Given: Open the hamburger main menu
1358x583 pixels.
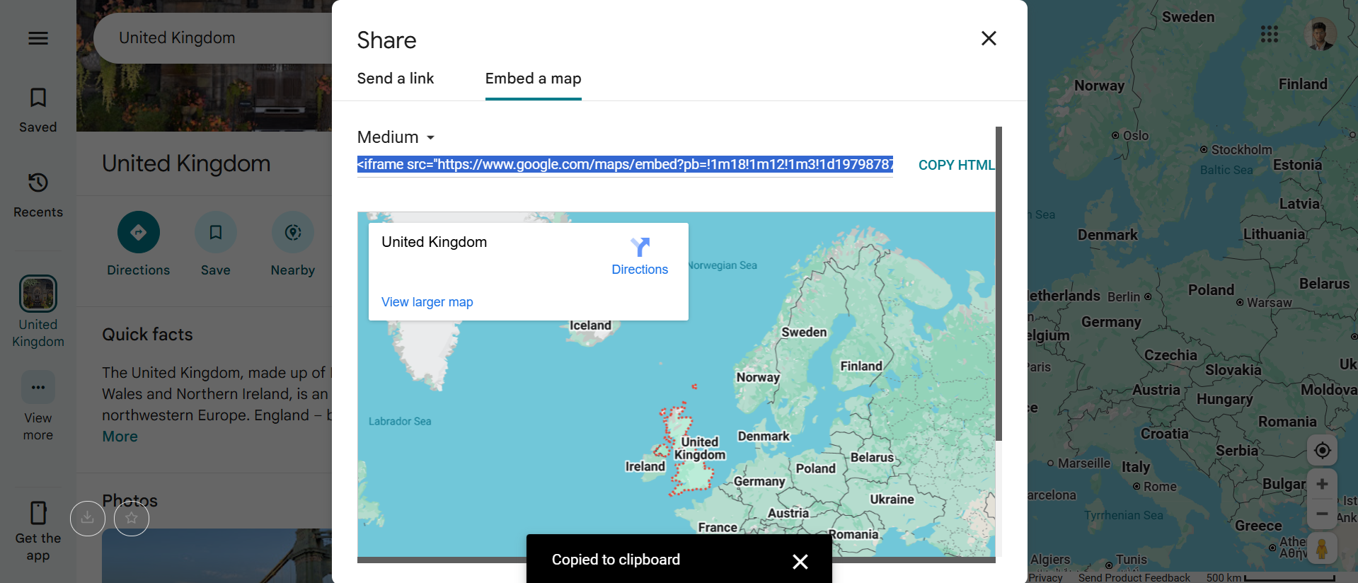Looking at the screenshot, I should (x=38, y=38).
